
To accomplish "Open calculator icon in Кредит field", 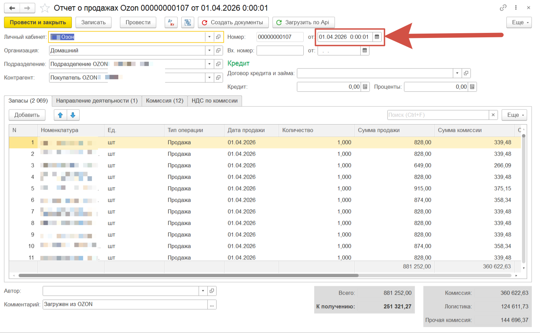I will [365, 87].
